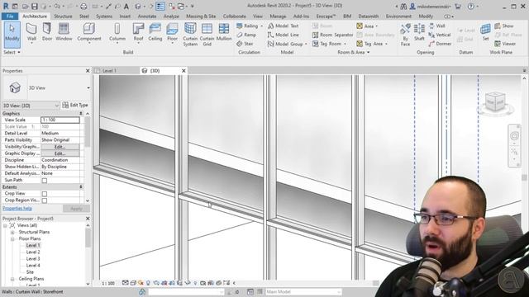Select the Opening By Face tool
The width and height of the screenshot is (529, 297).
click(405, 35)
